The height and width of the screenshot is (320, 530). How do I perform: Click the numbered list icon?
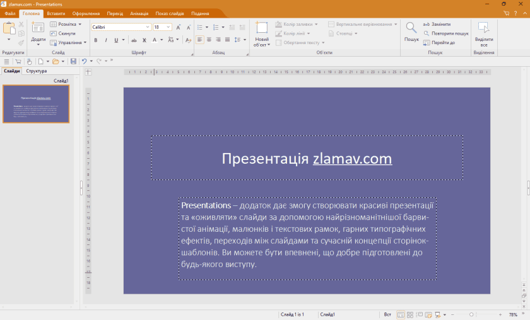coord(216,27)
